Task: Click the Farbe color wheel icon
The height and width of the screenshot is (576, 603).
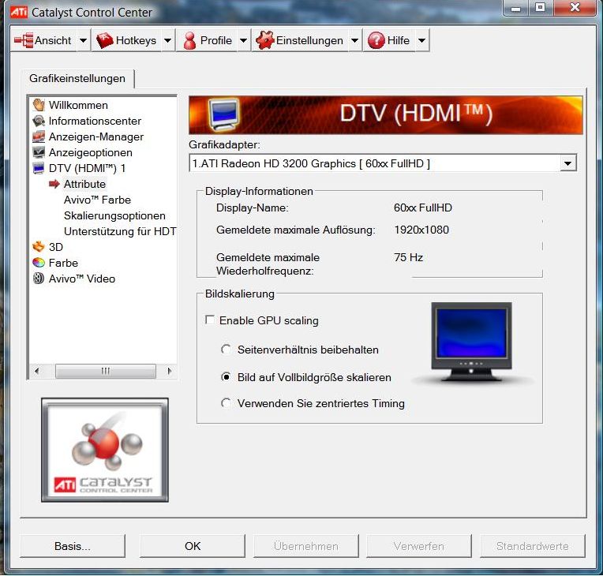Action: [x=39, y=263]
